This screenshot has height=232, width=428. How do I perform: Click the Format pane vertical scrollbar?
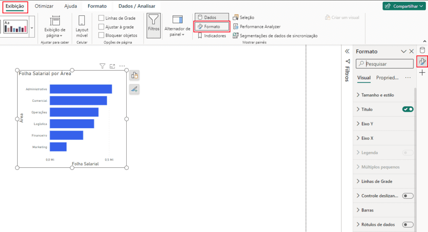415,159
